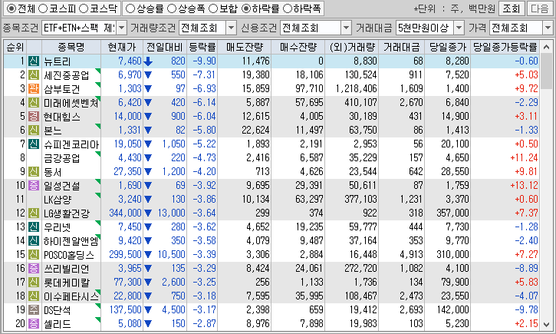This screenshot has width=556, height=334.
Task: Sort by 종목명 column header
Action: (x=71, y=47)
